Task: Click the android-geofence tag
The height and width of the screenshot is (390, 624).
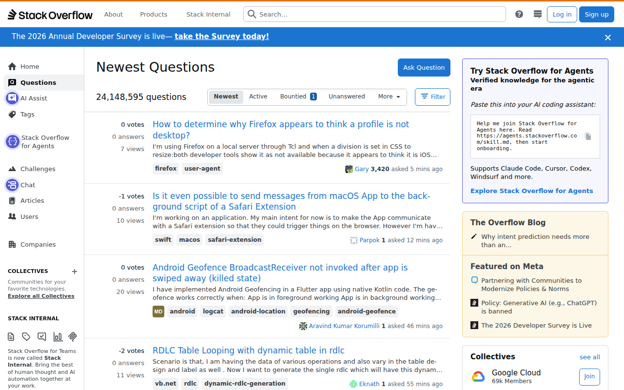Action: [x=367, y=312]
